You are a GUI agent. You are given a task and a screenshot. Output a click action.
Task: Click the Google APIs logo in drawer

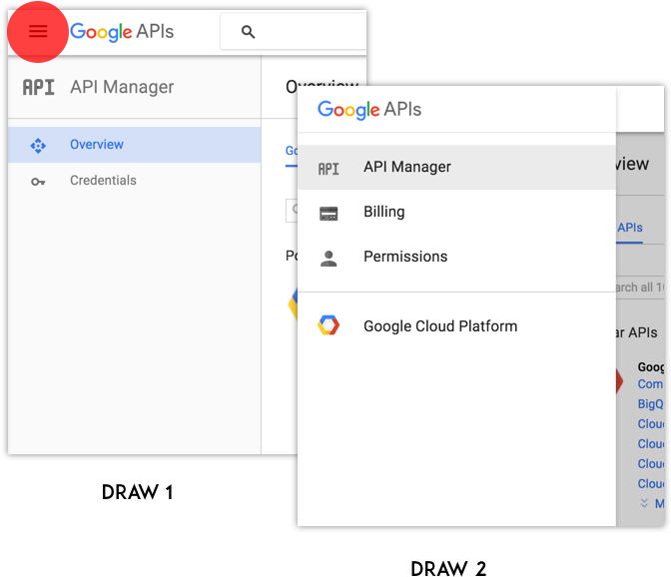pyautogui.click(x=369, y=110)
